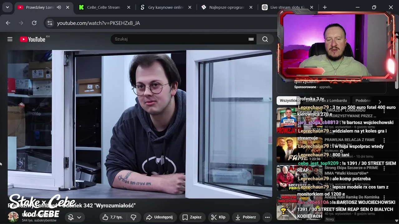Open the channel avatar below the video
Viewport: 399px width, 224px height.
pos(13,217)
